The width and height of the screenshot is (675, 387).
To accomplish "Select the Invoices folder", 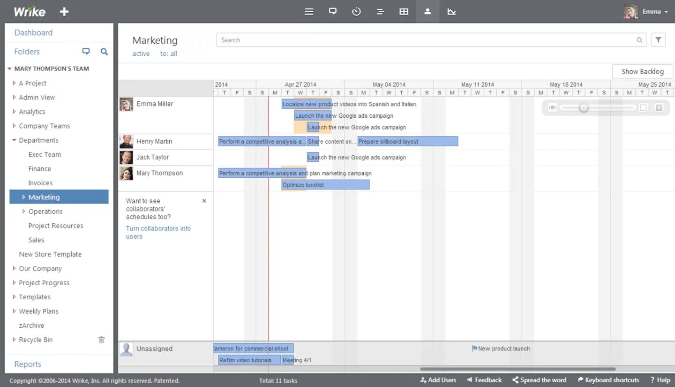I will tap(40, 183).
